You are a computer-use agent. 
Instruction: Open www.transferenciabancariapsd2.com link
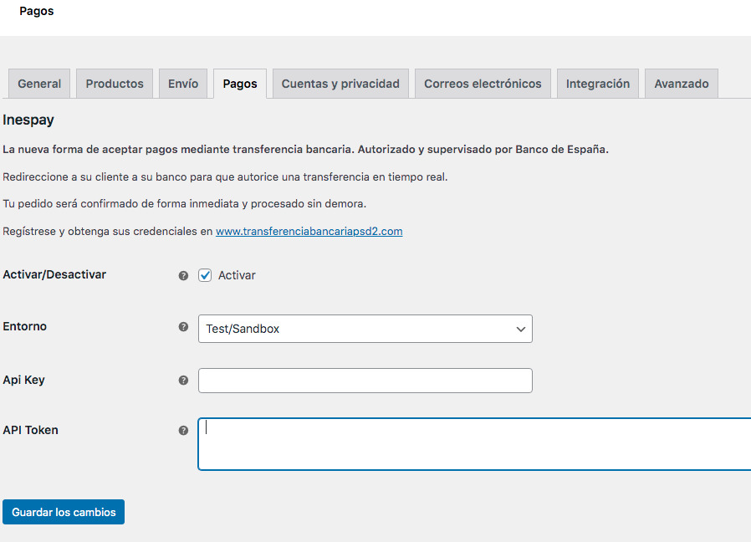309,232
